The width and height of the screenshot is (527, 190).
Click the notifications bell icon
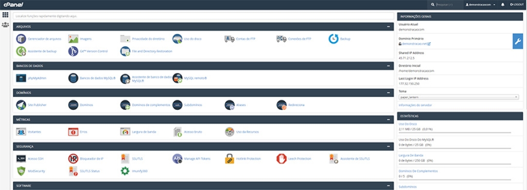pyautogui.click(x=503, y=5)
